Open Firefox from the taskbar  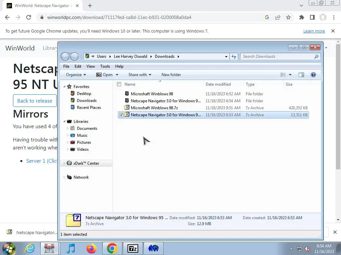pyautogui.click(x=91, y=248)
